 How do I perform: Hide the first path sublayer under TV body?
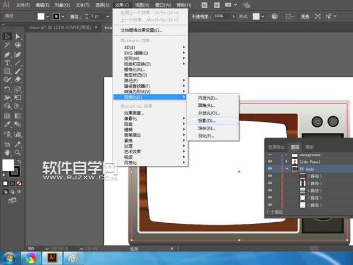(270, 177)
